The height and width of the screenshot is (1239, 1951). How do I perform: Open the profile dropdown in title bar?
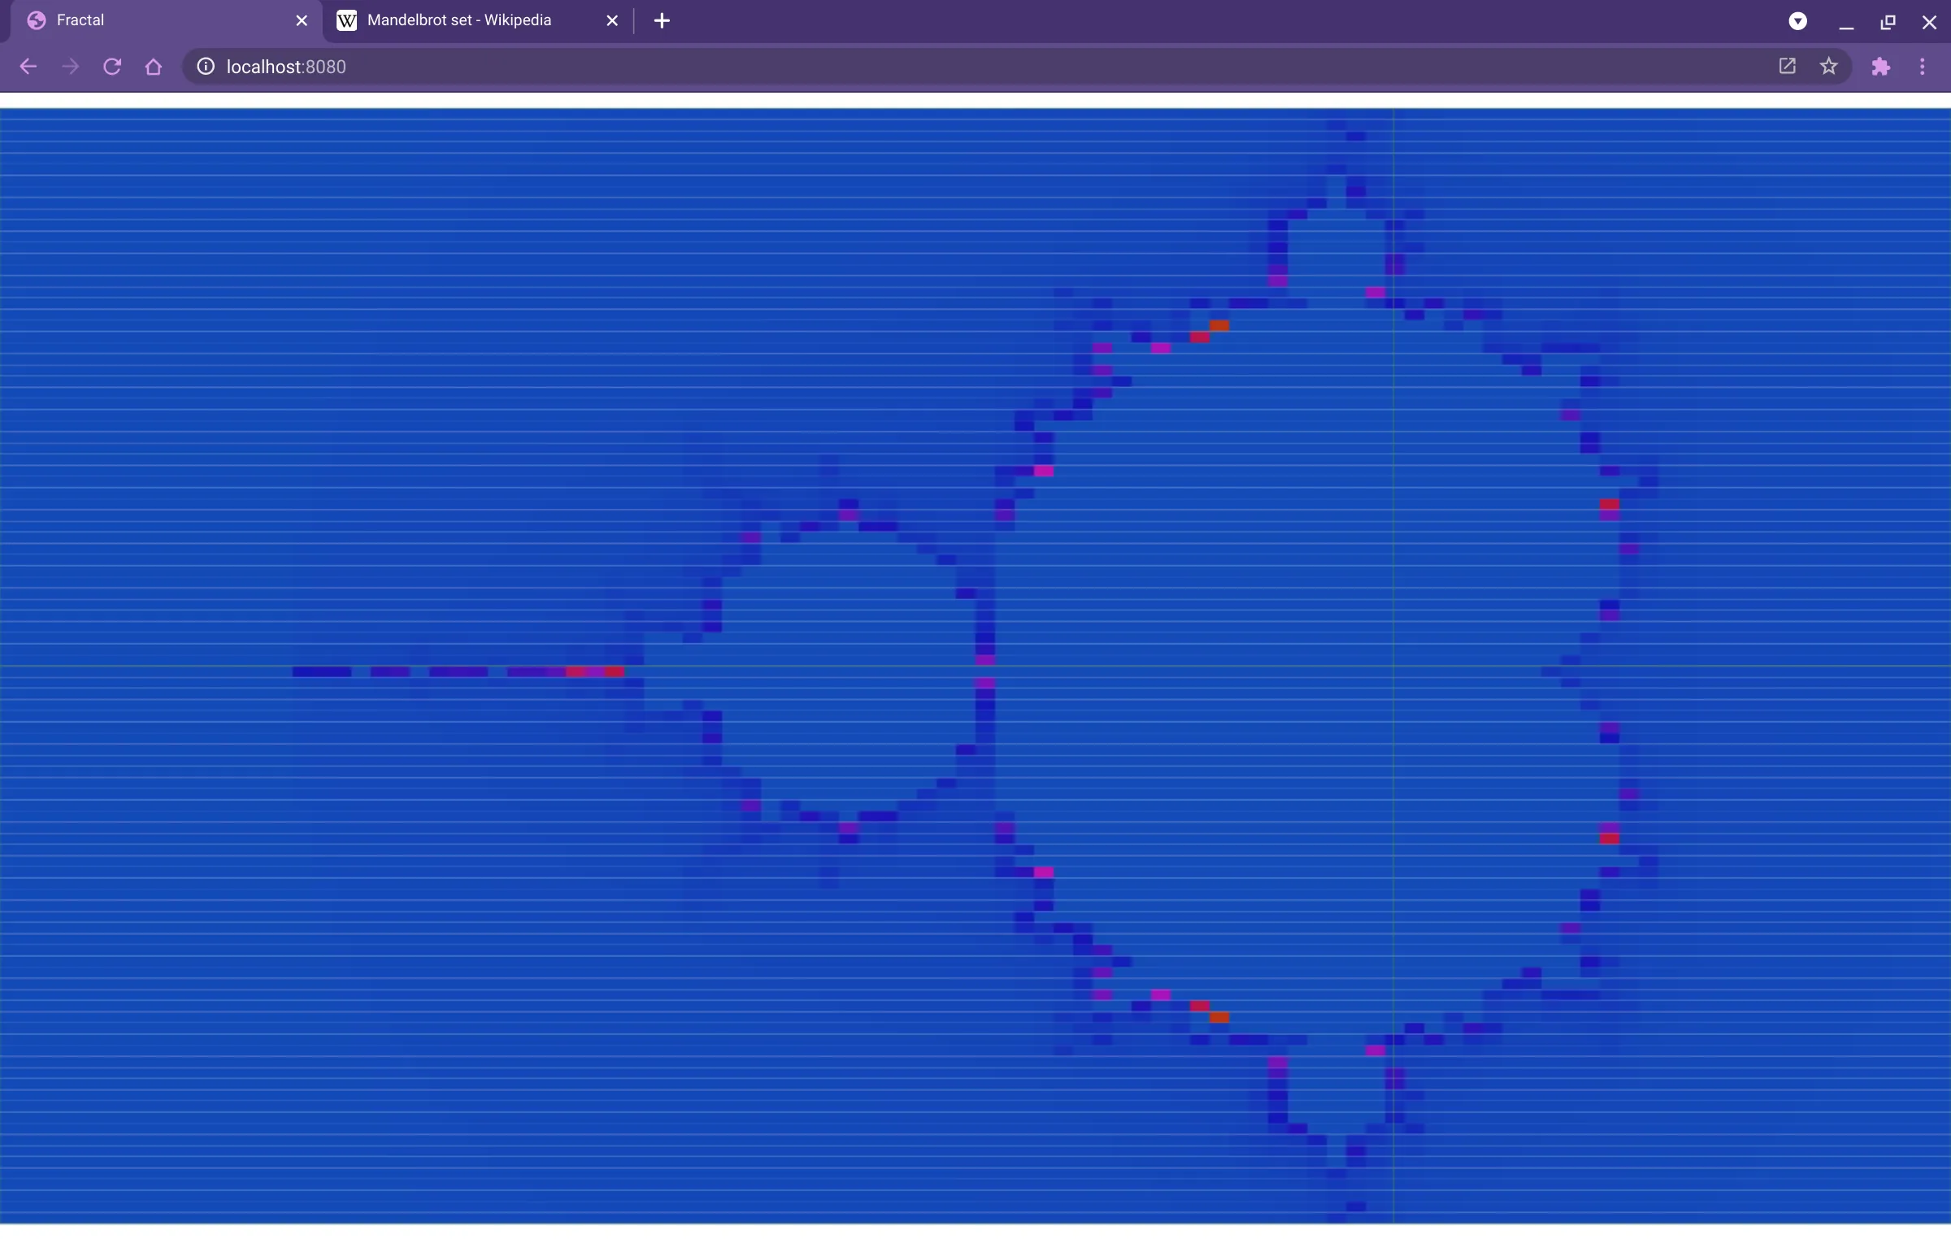1798,21
